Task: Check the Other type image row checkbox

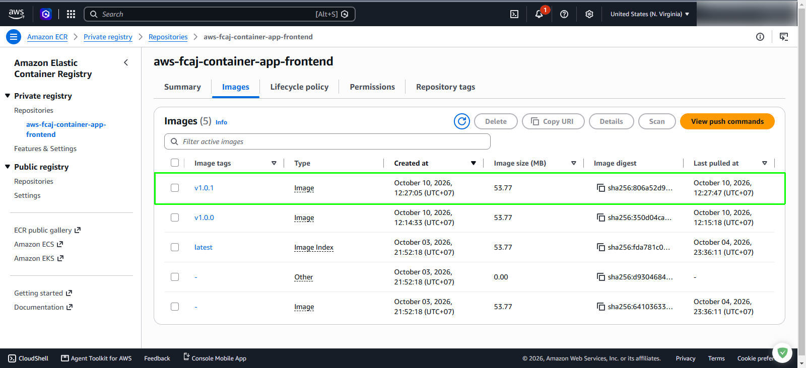Action: coord(175,277)
